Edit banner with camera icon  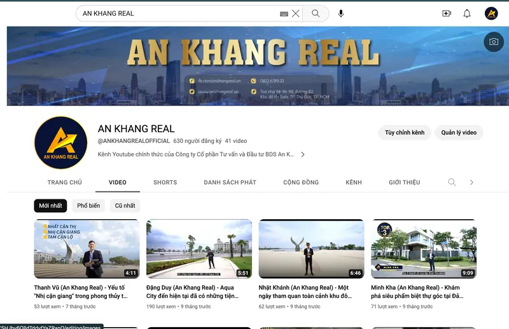pyautogui.click(x=494, y=41)
